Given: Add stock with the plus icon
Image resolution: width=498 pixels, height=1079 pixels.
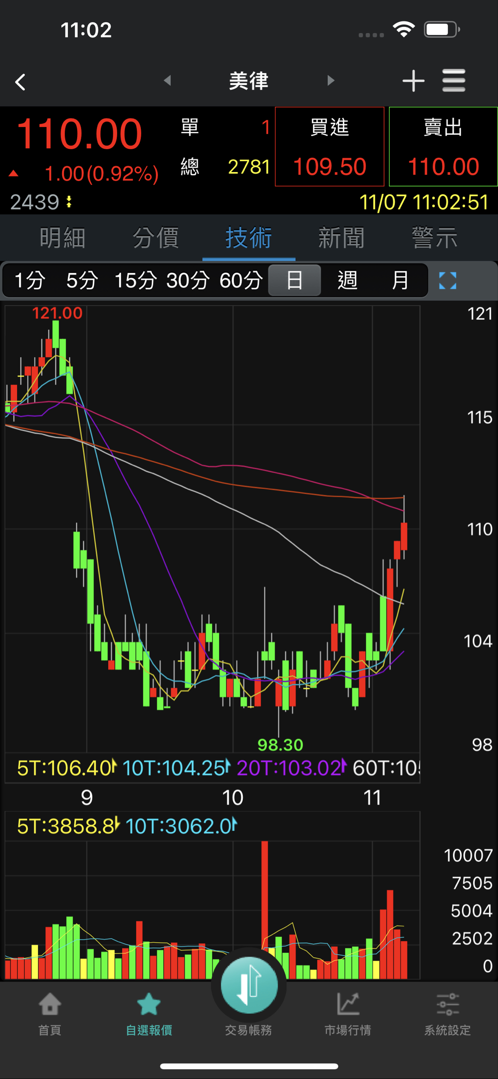Looking at the screenshot, I should pyautogui.click(x=413, y=81).
